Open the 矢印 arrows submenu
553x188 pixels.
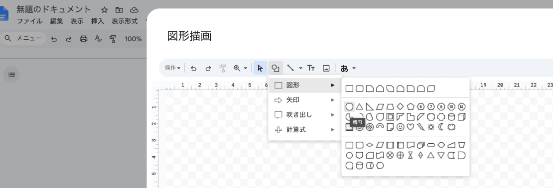[305, 100]
